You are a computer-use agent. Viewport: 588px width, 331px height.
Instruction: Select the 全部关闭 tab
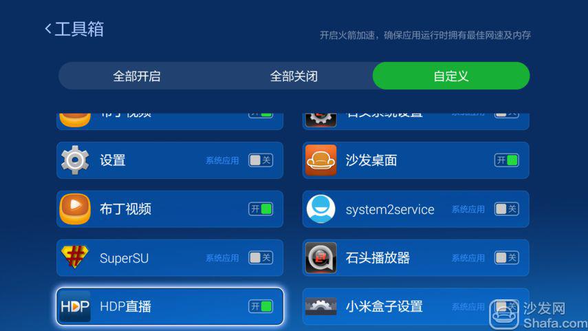coord(294,76)
